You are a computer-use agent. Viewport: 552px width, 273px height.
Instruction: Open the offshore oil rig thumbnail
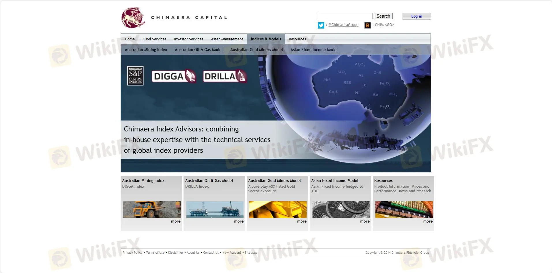[x=215, y=210]
